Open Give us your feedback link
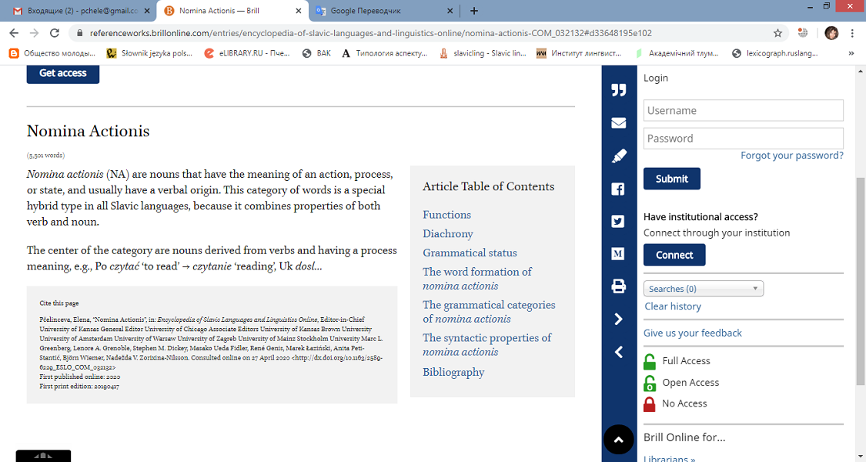The image size is (866, 462). (693, 333)
